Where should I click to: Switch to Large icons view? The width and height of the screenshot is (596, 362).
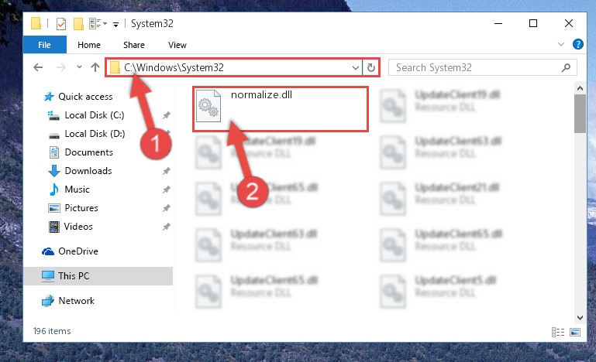coord(575,333)
